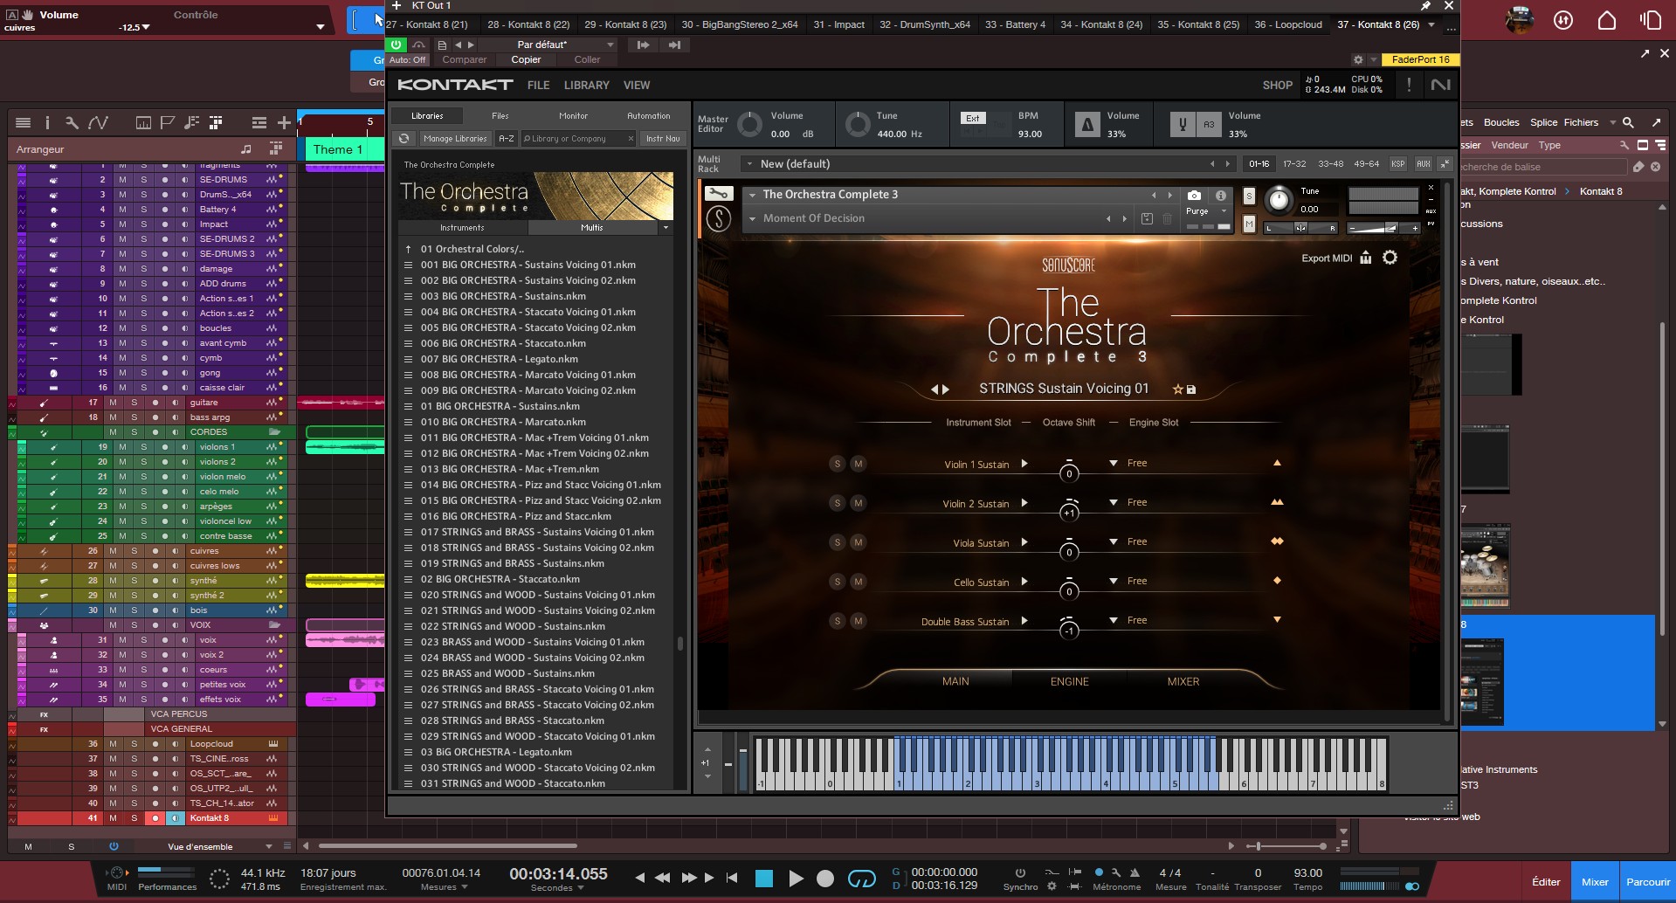Toggle the plugin power bypass button
The width and height of the screenshot is (1676, 903).
[397, 45]
